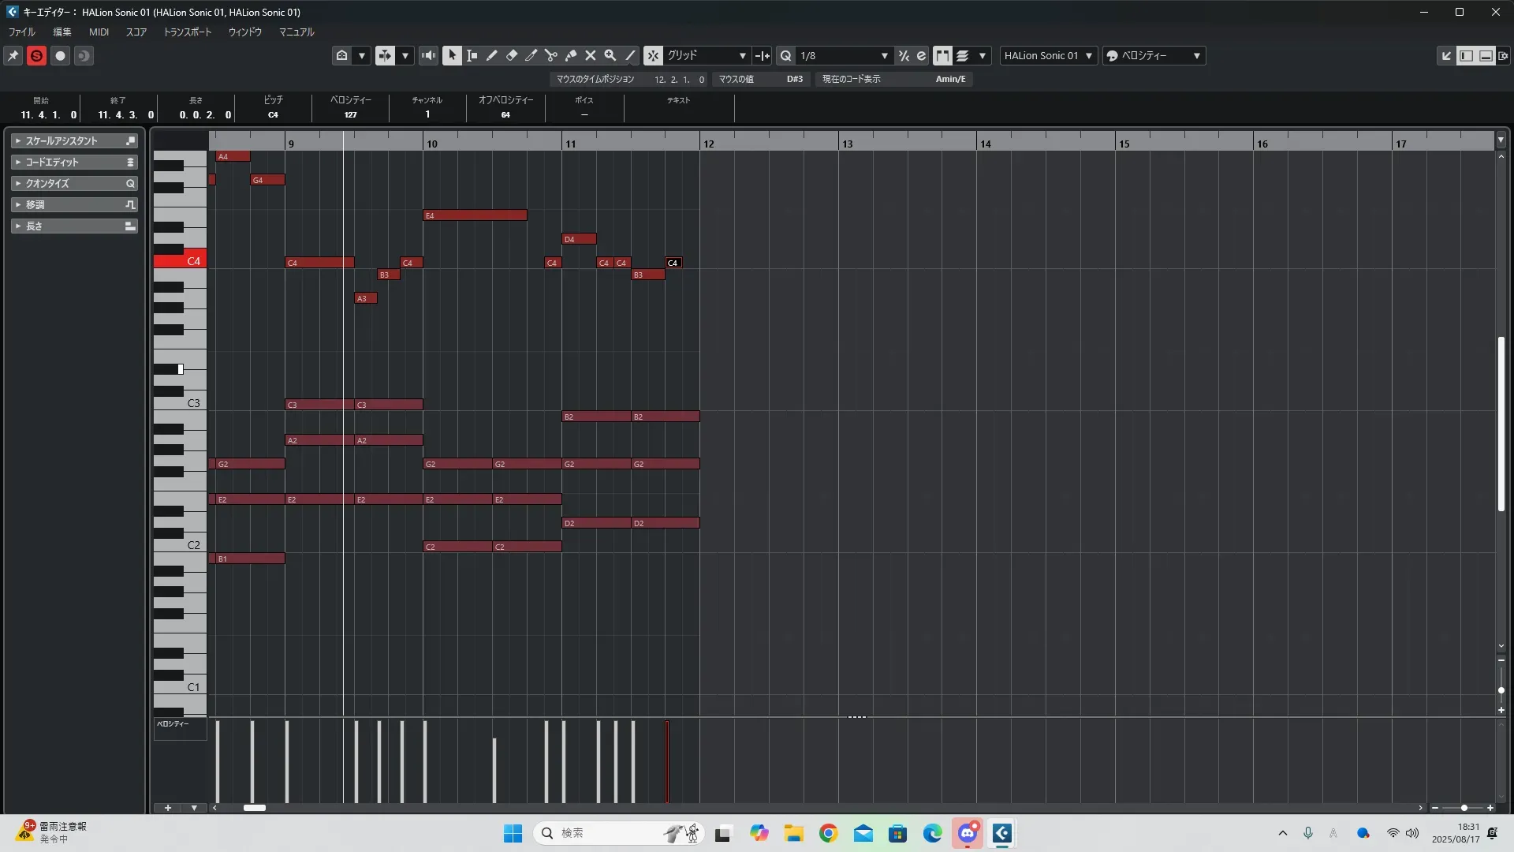Open the HALion Sonic 01 part selector
The image size is (1514, 852).
coord(1048,55)
